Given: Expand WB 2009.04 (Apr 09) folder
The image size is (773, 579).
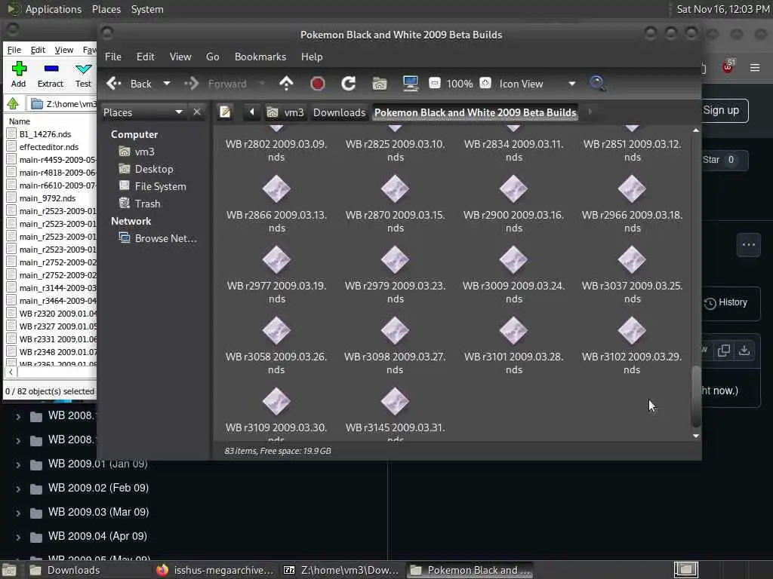Looking at the screenshot, I should click(18, 537).
